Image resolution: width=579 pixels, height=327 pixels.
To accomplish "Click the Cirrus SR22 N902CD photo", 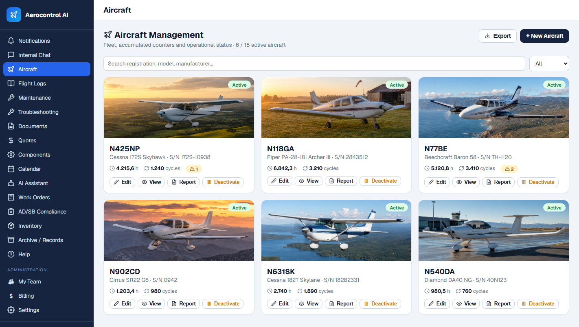I will [179, 231].
